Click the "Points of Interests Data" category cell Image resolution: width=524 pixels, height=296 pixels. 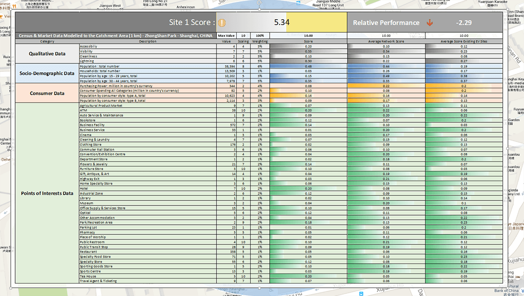click(47, 193)
